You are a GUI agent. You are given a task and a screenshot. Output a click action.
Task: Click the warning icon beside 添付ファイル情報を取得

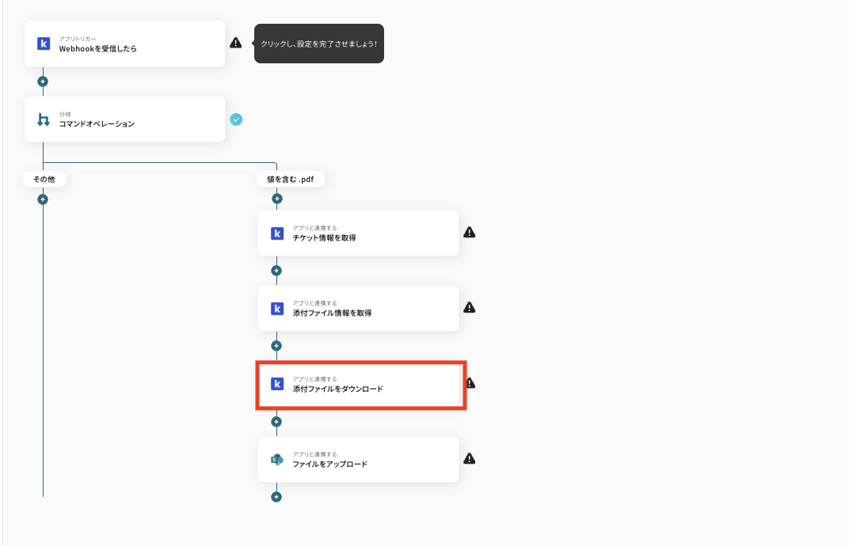click(x=469, y=308)
